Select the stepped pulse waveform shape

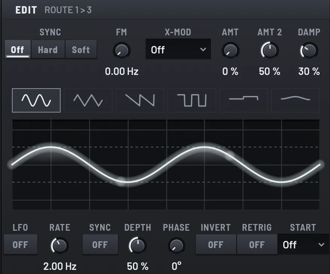click(x=243, y=100)
